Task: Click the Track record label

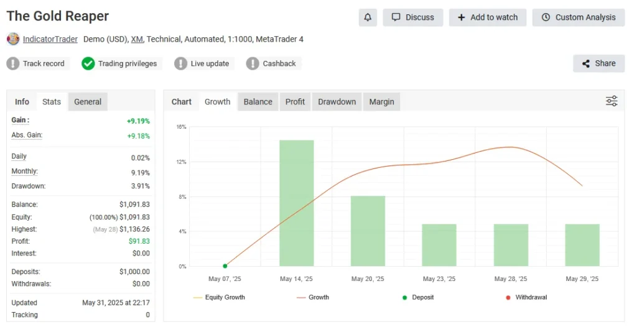Action: pos(44,63)
